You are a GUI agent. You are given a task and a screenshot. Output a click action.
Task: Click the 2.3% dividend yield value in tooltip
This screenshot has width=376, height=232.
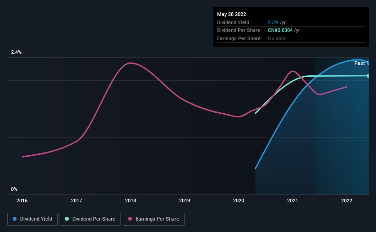coord(273,22)
